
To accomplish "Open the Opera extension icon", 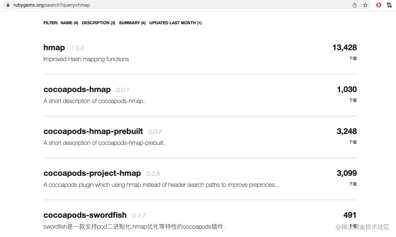I will (x=379, y=5).
